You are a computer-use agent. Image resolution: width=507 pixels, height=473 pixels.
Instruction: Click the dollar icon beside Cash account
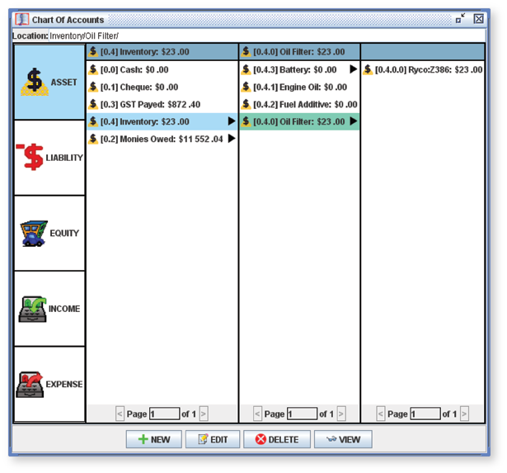tap(93, 69)
